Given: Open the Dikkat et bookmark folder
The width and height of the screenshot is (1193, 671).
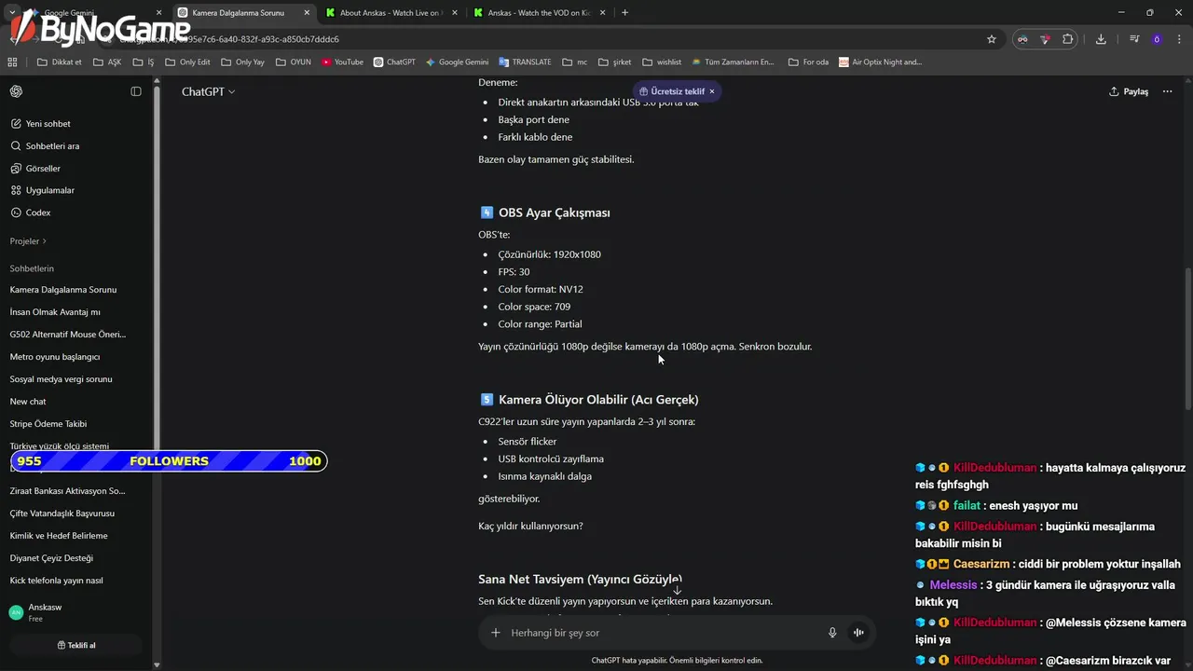Looking at the screenshot, I should (60, 62).
